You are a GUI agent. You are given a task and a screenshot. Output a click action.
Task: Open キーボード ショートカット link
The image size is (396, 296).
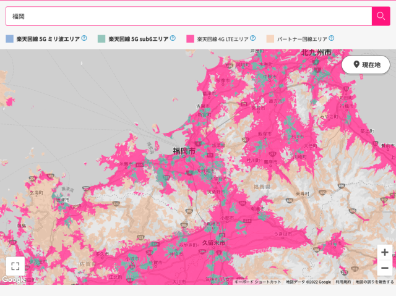[258, 282]
